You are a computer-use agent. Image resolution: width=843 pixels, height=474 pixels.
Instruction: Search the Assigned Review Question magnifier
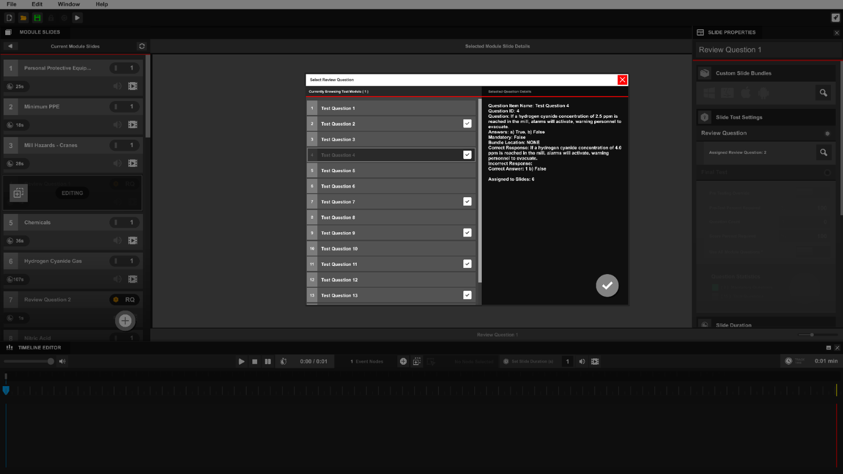click(823, 152)
